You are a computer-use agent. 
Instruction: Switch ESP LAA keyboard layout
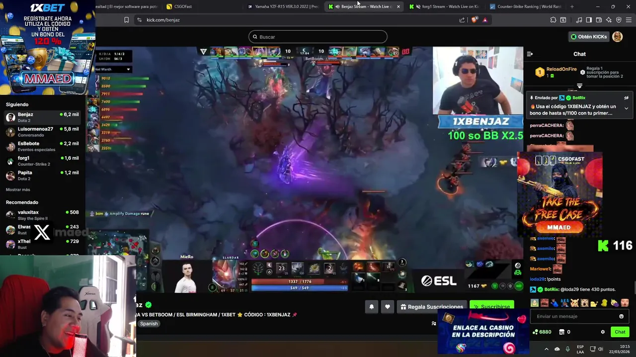(580, 349)
